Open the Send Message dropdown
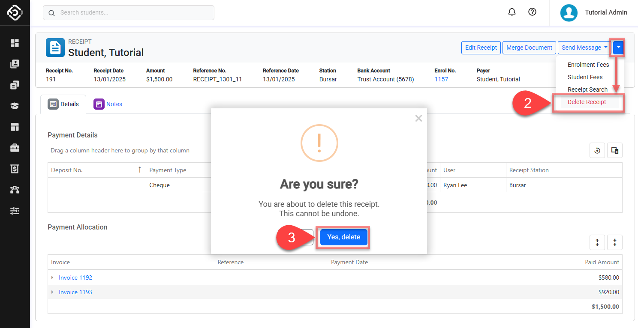638x328 pixels. [x=584, y=48]
